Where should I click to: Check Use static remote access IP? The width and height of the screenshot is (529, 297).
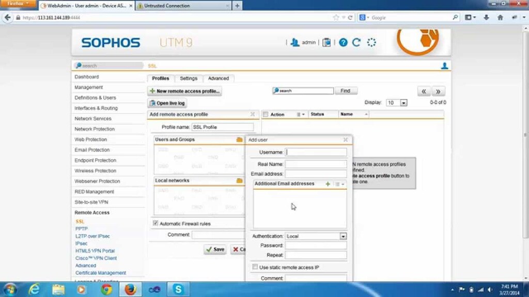coord(255,267)
